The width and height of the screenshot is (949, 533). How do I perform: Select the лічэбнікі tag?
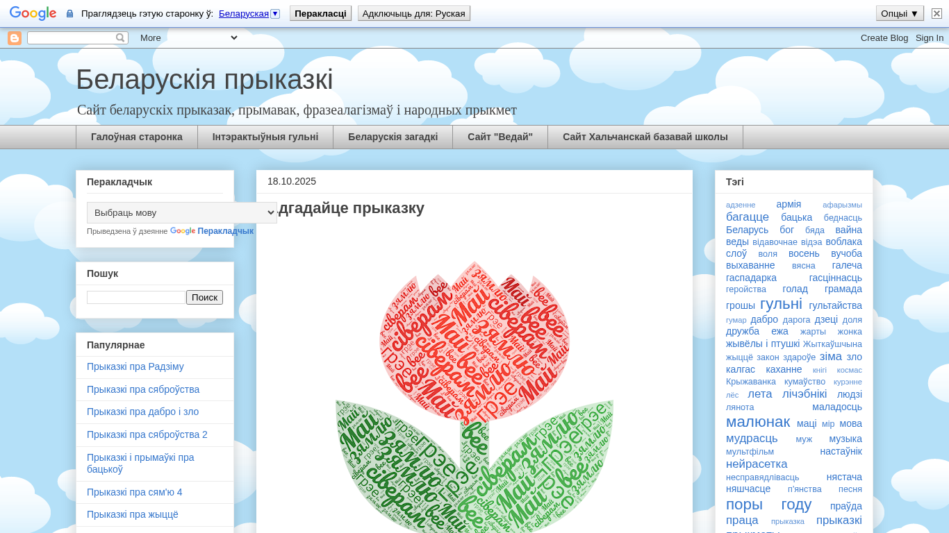click(804, 394)
